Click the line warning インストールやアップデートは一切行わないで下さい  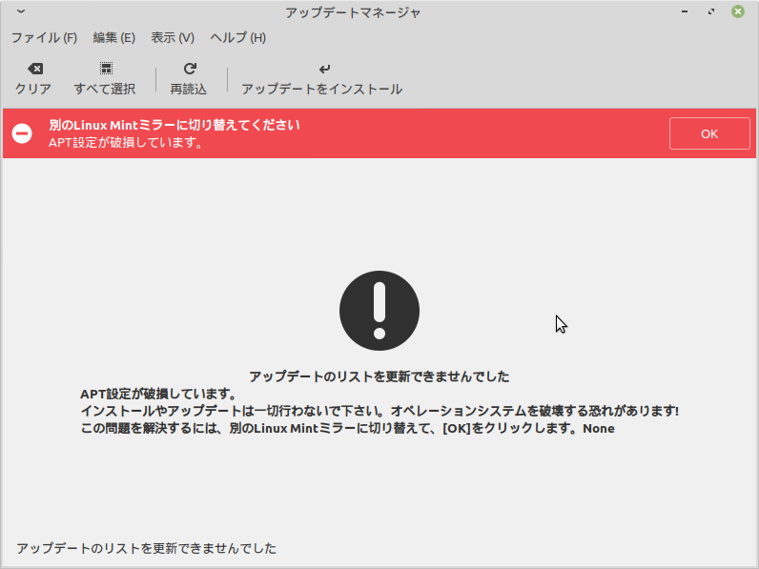[379, 411]
